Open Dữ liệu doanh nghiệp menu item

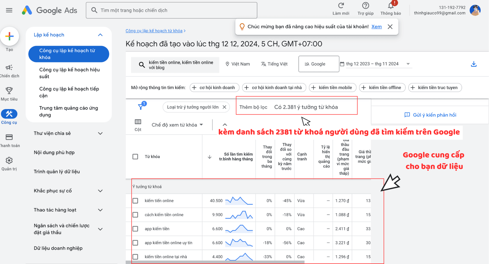58,248
